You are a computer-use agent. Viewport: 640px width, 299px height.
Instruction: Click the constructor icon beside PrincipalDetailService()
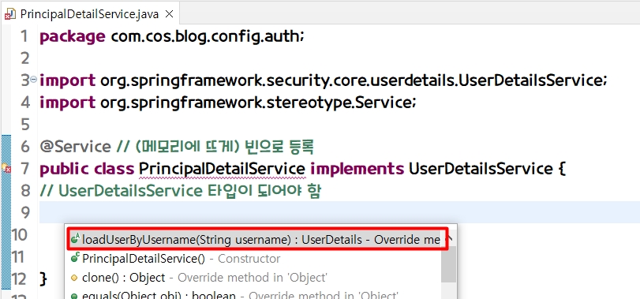pos(75,258)
